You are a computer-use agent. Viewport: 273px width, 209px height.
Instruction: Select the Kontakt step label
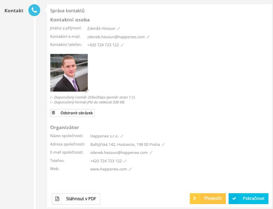click(x=14, y=11)
